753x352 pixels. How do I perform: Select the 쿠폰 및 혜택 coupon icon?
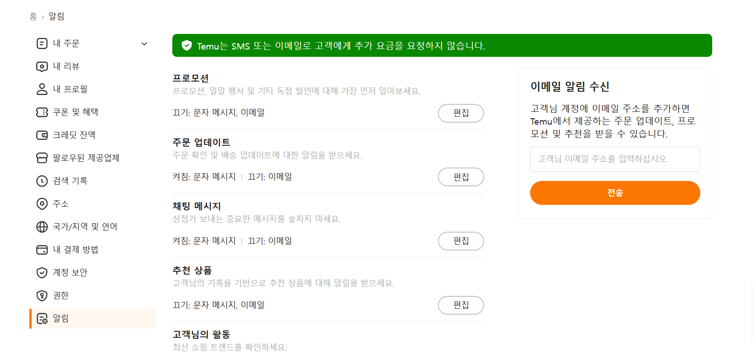[x=42, y=112]
